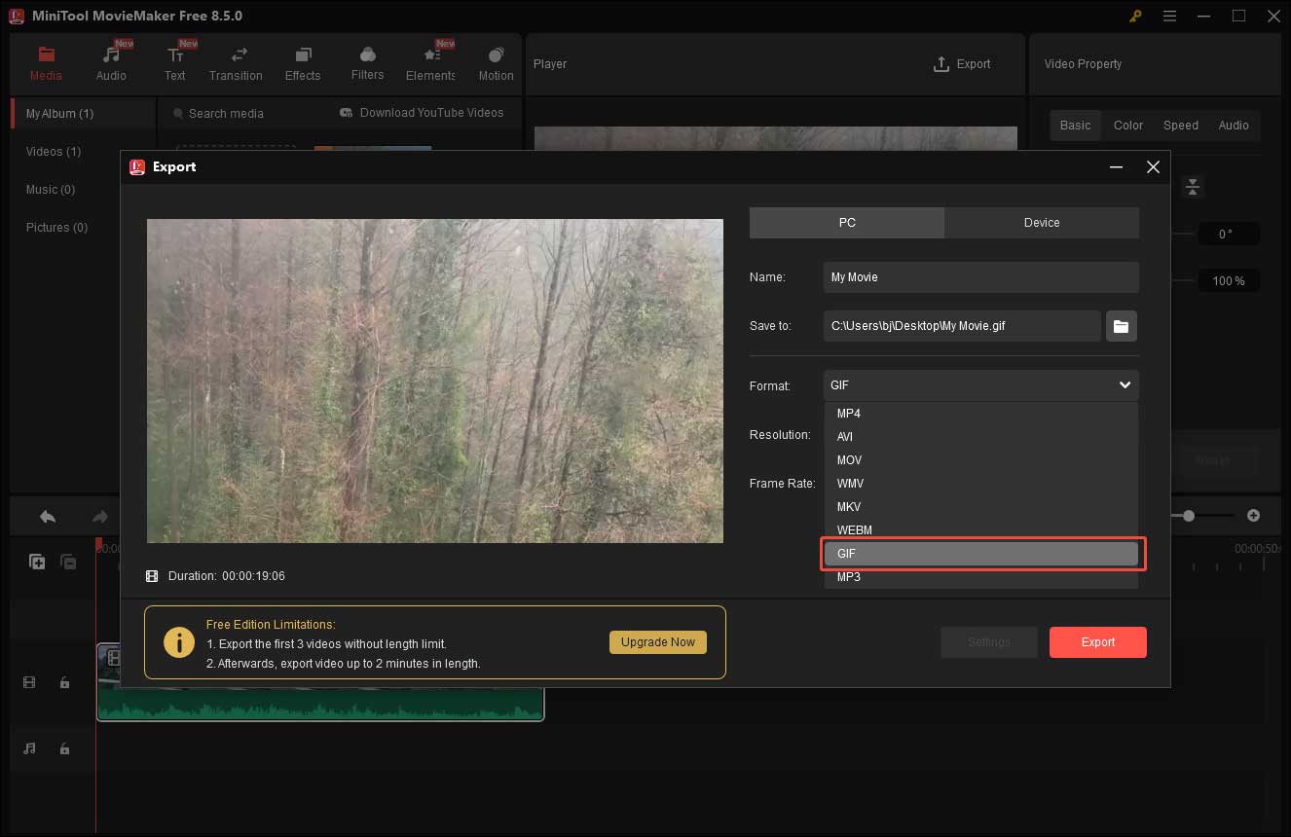Viewport: 1291px width, 837px height.
Task: Lock the video track
Action: click(64, 682)
